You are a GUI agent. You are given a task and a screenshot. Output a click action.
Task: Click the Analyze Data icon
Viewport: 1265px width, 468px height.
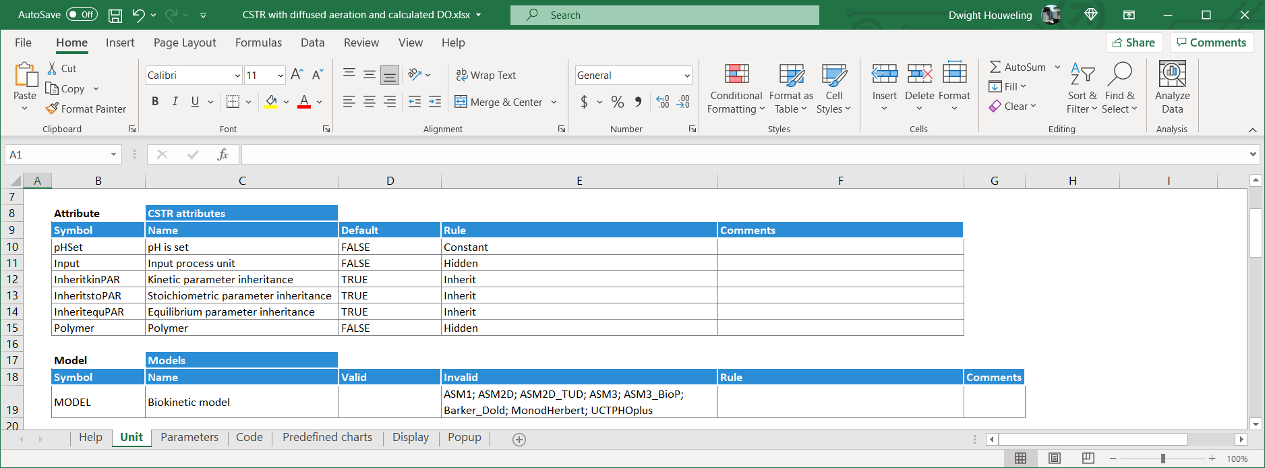click(1172, 74)
